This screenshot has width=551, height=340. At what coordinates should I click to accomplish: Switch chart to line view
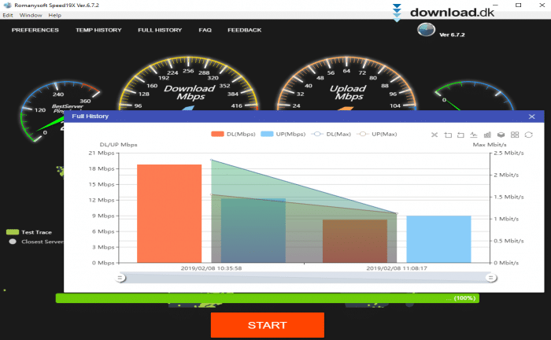(475, 135)
